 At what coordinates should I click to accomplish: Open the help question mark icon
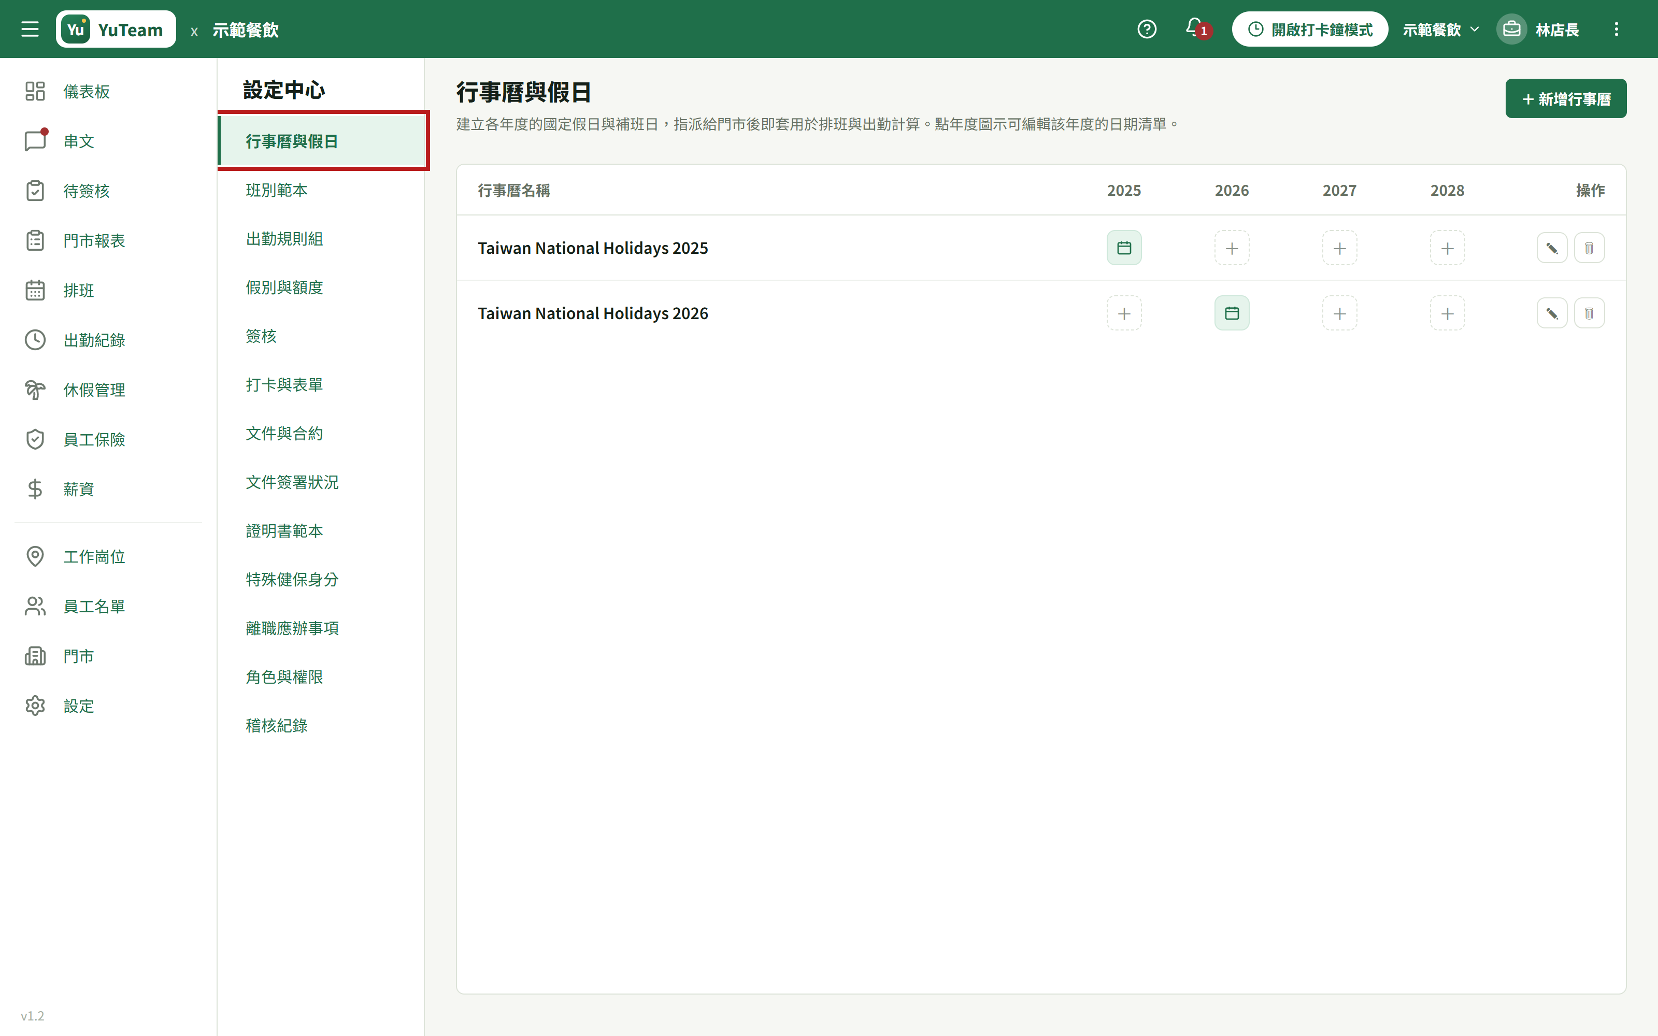click(1147, 30)
